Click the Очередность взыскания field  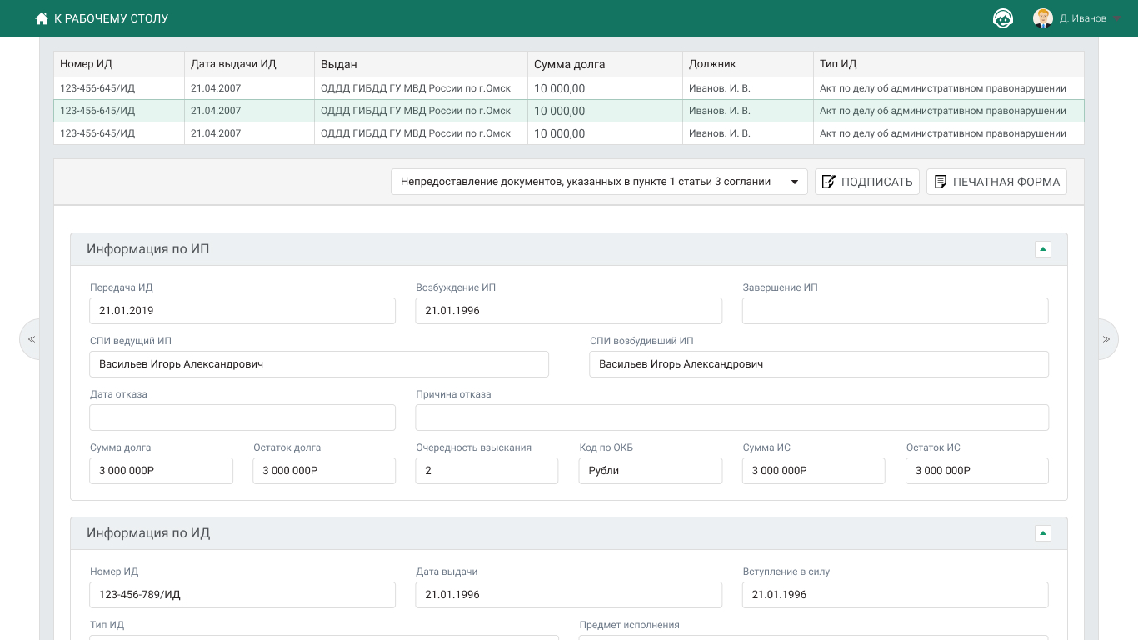(487, 471)
